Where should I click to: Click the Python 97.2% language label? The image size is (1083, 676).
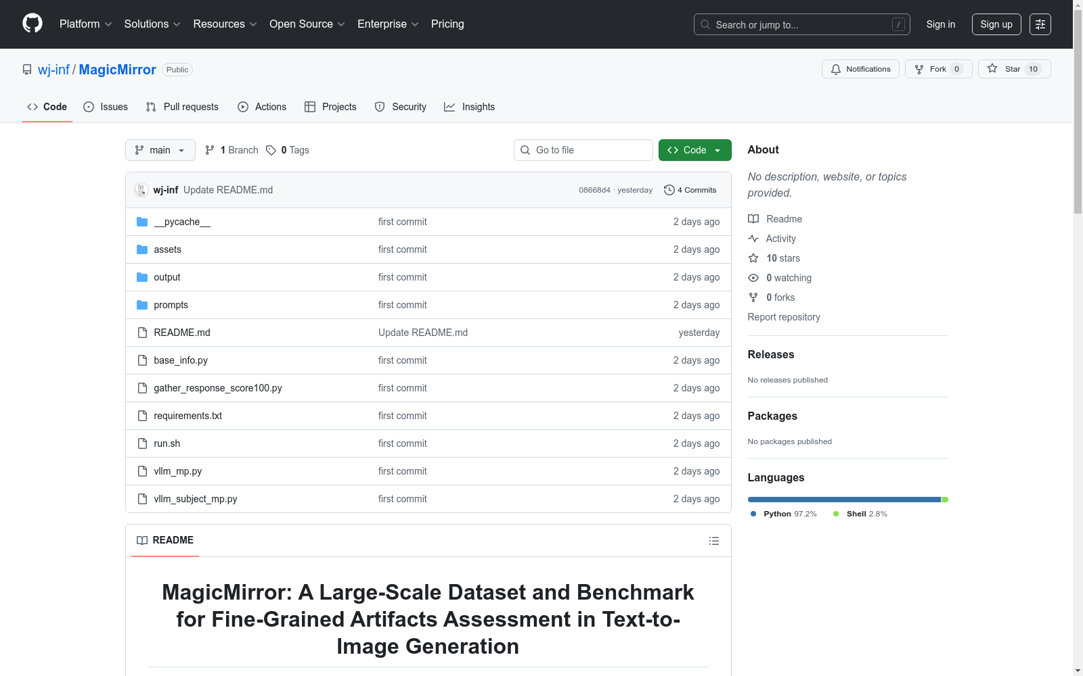(x=784, y=514)
